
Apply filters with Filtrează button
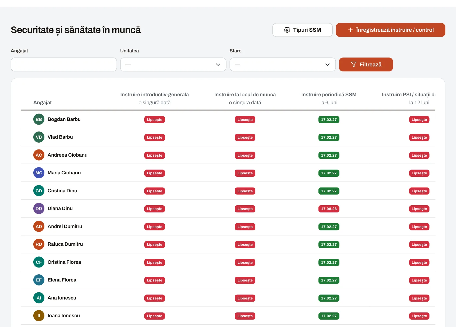pyautogui.click(x=366, y=65)
